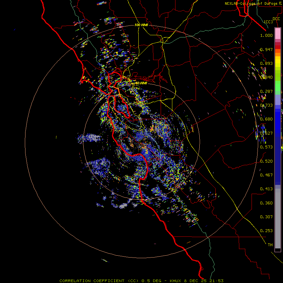Click the 0.947 legend value
Viewport: 283px width, 283px height.
tap(266, 49)
